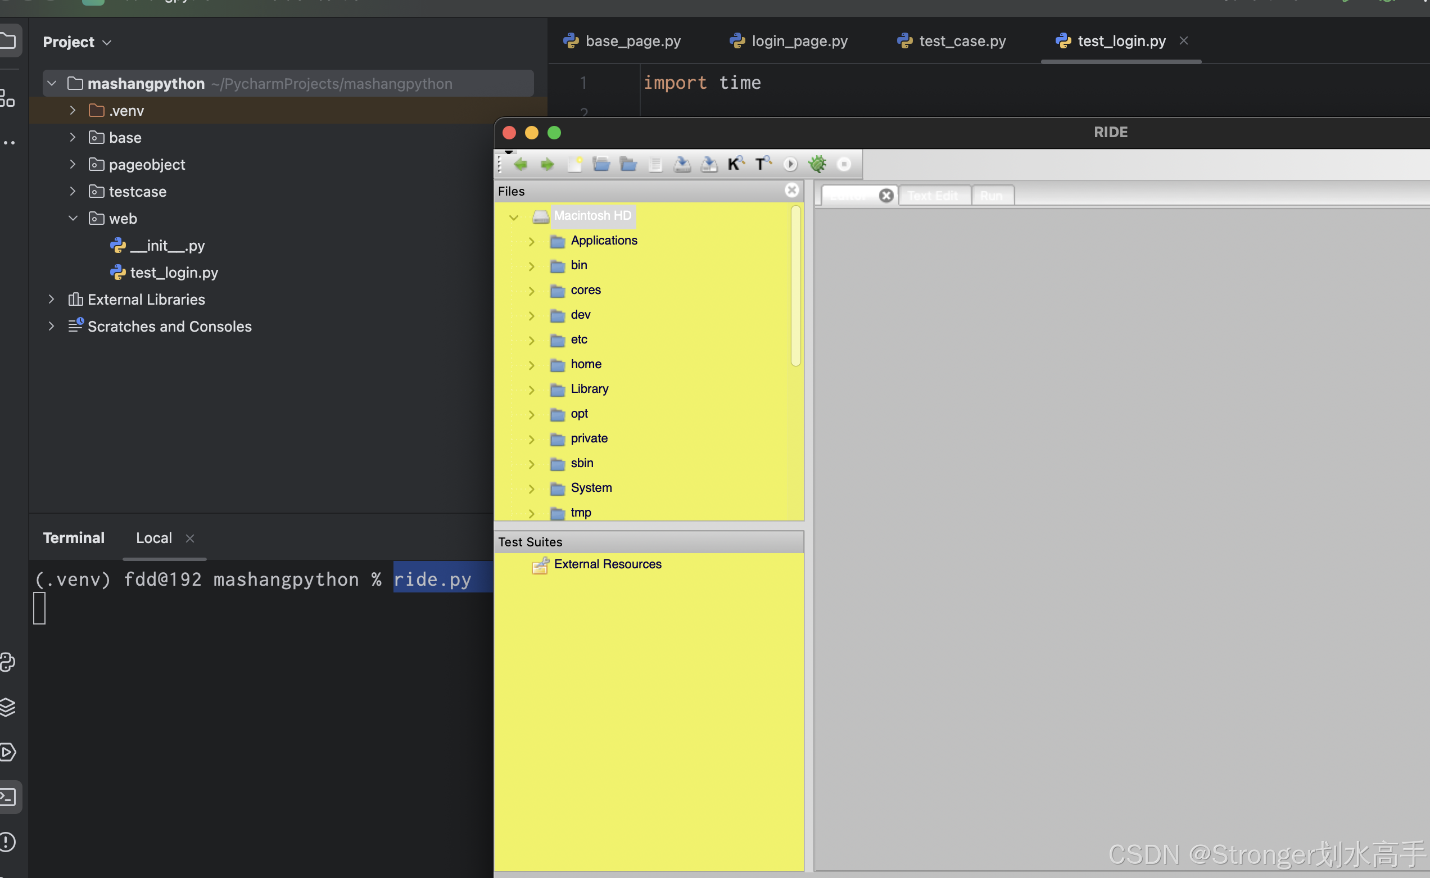
Task: Click the green bug debug icon
Action: [x=817, y=164]
